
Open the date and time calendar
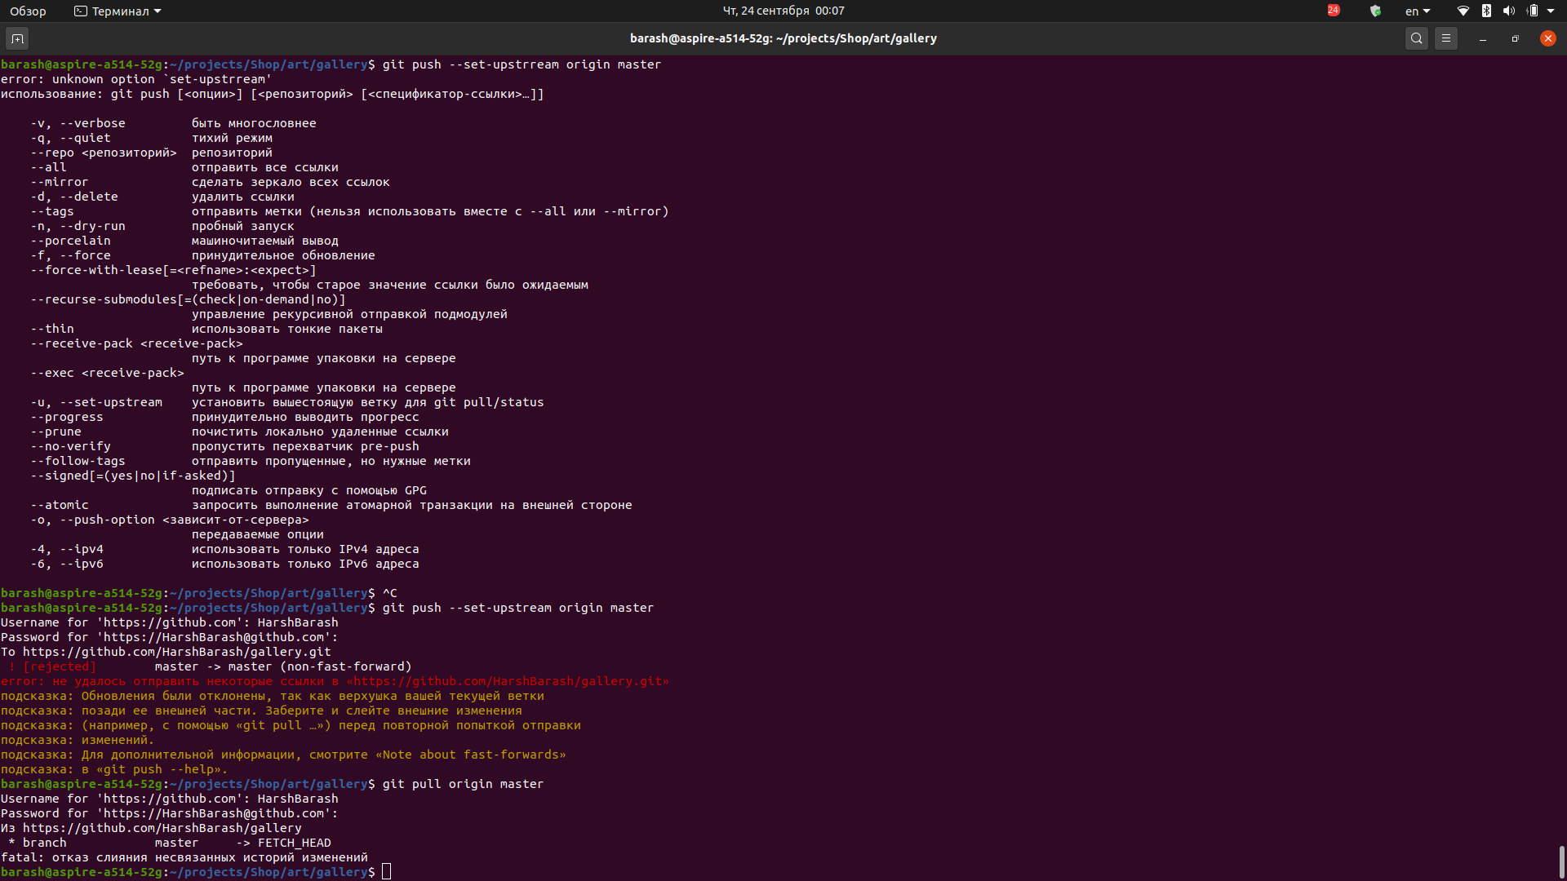pyautogui.click(x=783, y=11)
